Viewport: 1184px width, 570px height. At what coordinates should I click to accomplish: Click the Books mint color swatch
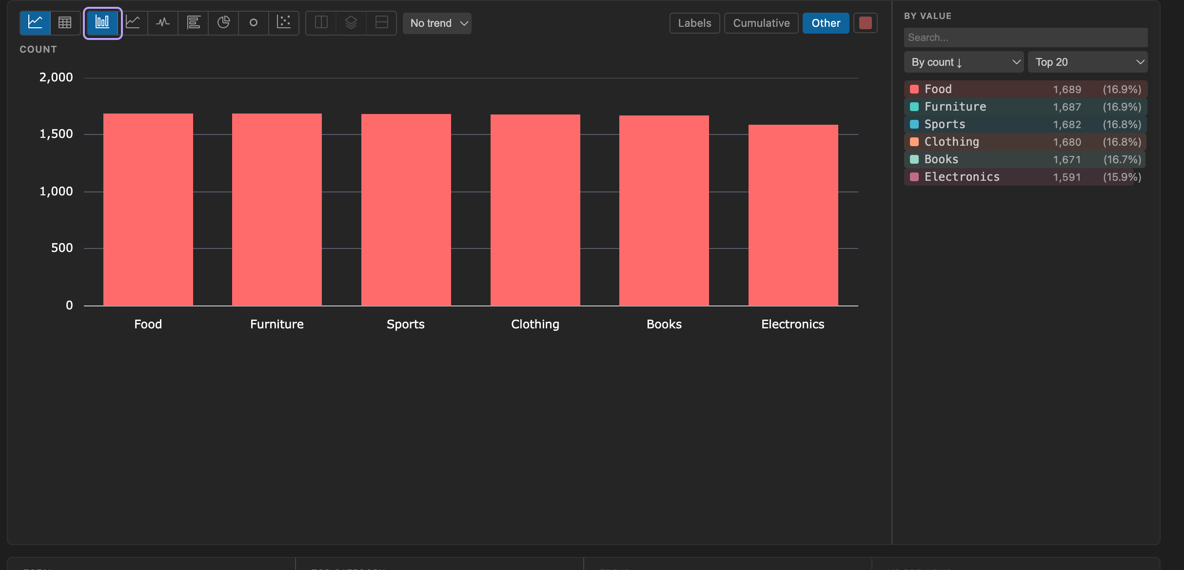point(914,159)
